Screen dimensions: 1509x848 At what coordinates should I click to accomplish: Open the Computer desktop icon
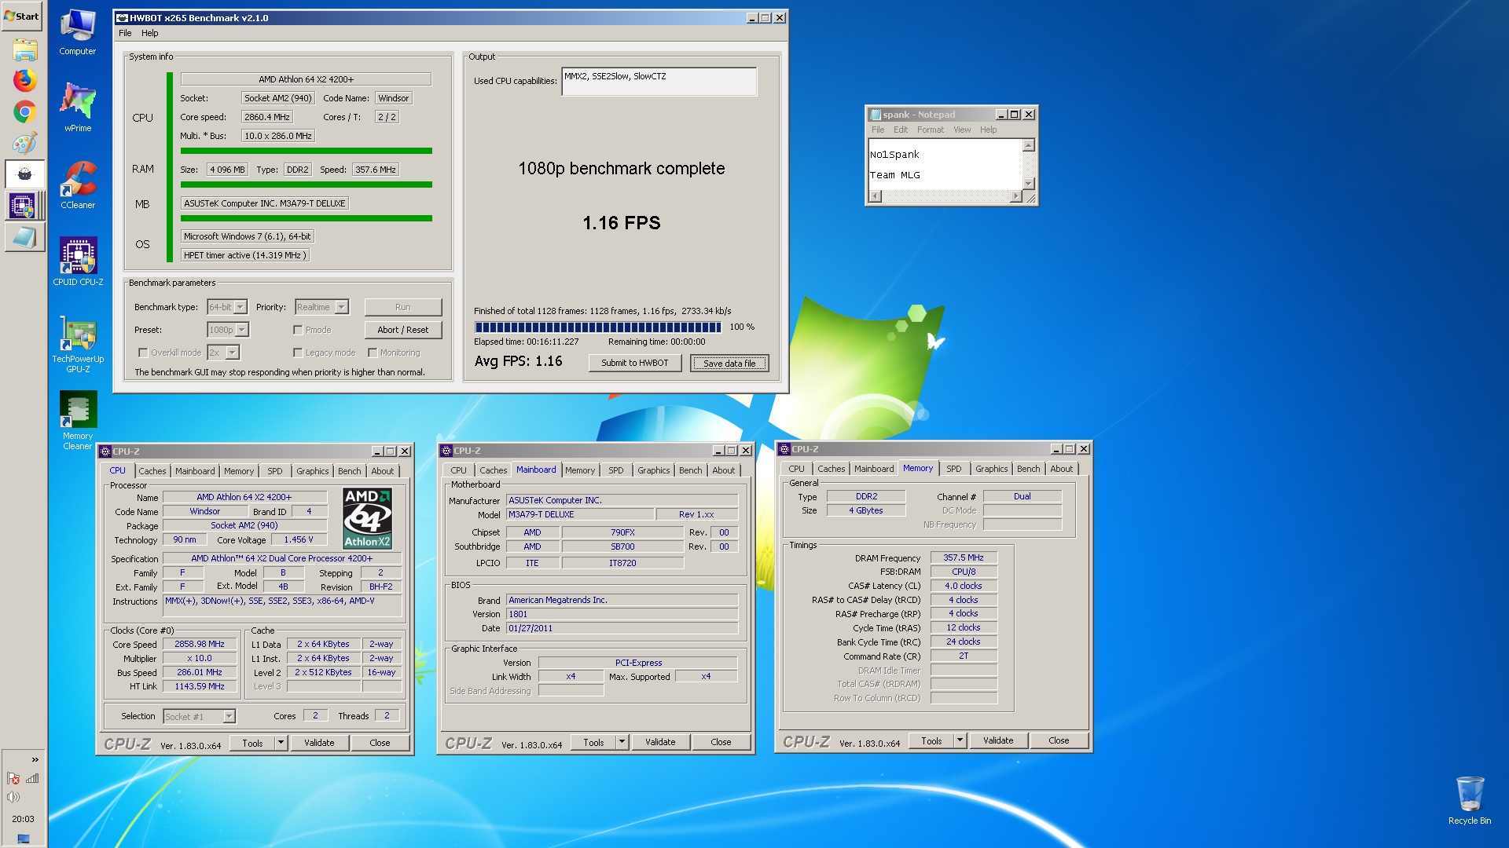pos(78,33)
